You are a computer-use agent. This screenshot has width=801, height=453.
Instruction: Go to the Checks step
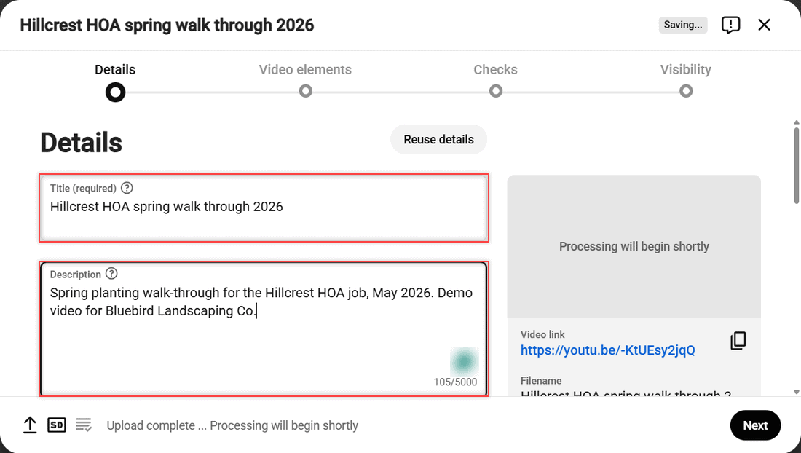495,81
